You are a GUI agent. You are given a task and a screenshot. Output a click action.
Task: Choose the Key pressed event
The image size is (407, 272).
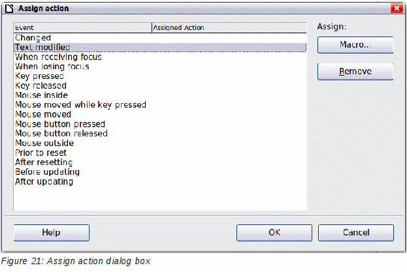point(160,76)
